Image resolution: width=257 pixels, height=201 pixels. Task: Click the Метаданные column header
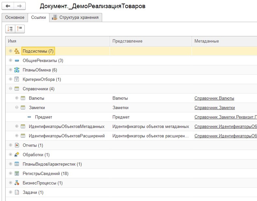pyautogui.click(x=224, y=41)
